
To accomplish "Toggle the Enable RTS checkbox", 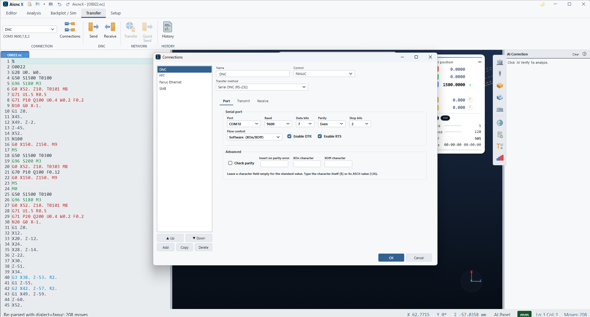I will click(320, 136).
